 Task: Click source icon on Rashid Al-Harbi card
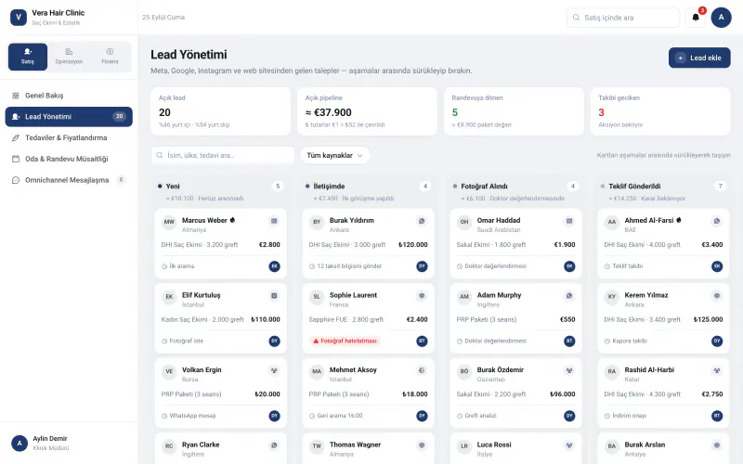(717, 370)
